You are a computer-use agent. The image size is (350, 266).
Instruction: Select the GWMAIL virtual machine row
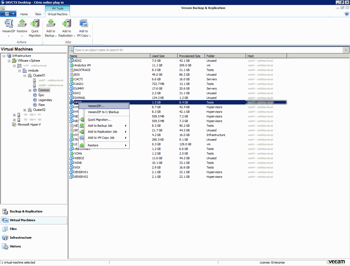coord(178,98)
